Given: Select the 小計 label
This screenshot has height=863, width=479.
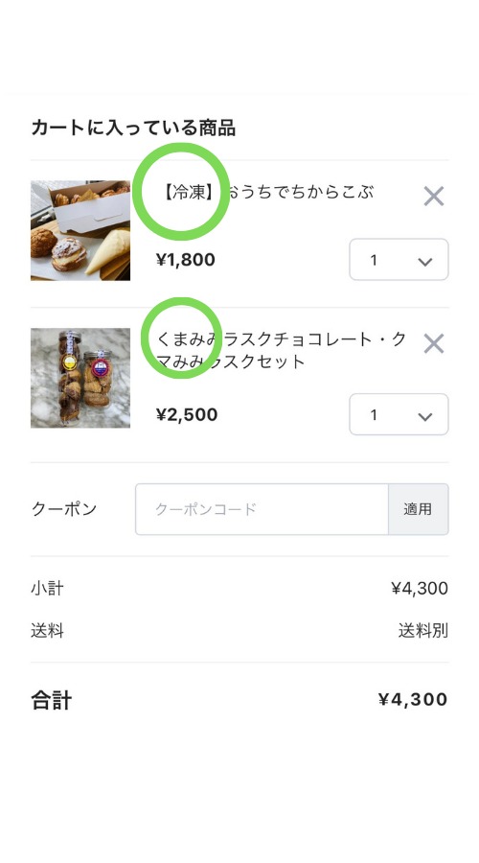Looking at the screenshot, I should pyautogui.click(x=47, y=589).
